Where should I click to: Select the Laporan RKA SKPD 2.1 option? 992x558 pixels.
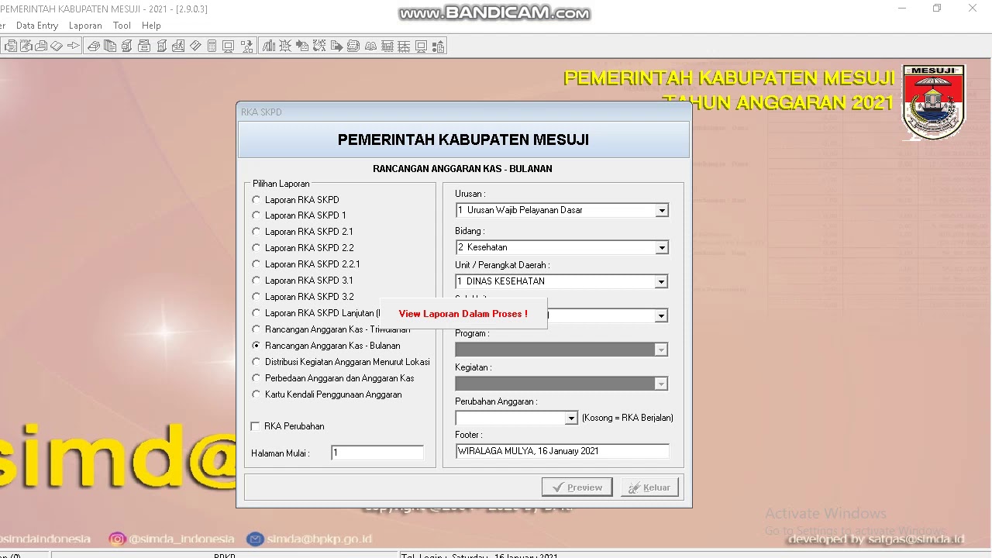pyautogui.click(x=257, y=232)
